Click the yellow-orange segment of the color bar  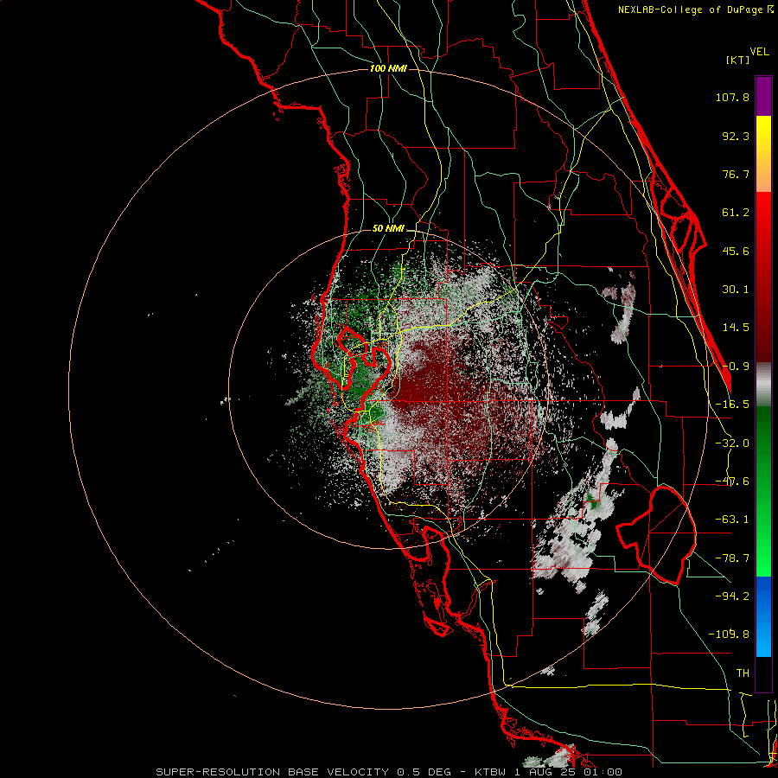pos(763,154)
